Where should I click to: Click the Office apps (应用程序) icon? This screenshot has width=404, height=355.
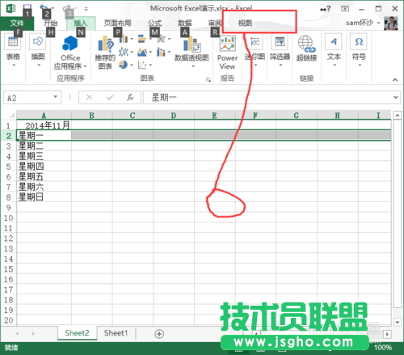click(70, 44)
